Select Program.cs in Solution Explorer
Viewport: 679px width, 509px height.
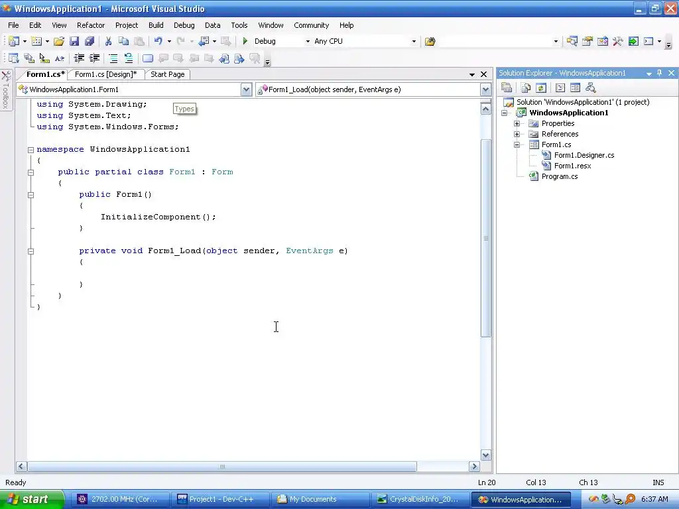click(560, 176)
